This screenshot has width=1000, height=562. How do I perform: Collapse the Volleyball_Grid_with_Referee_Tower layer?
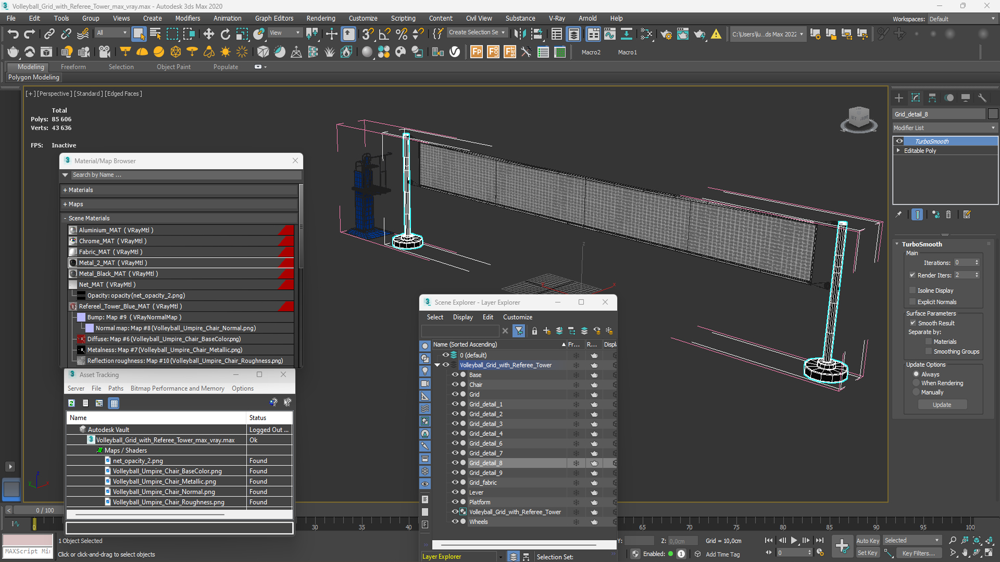pos(438,365)
